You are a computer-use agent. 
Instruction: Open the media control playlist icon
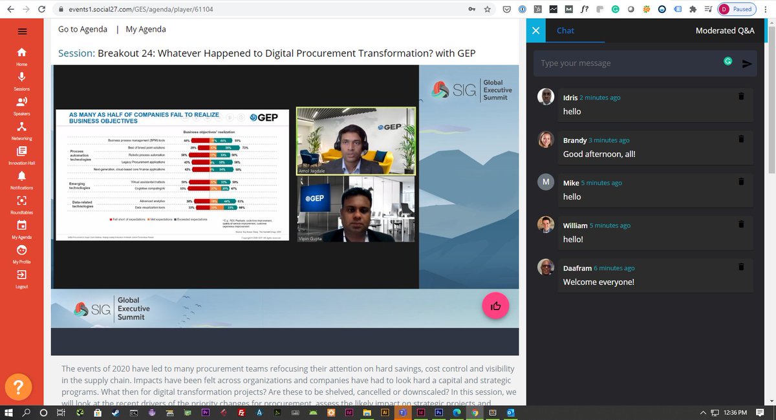[x=709, y=9]
